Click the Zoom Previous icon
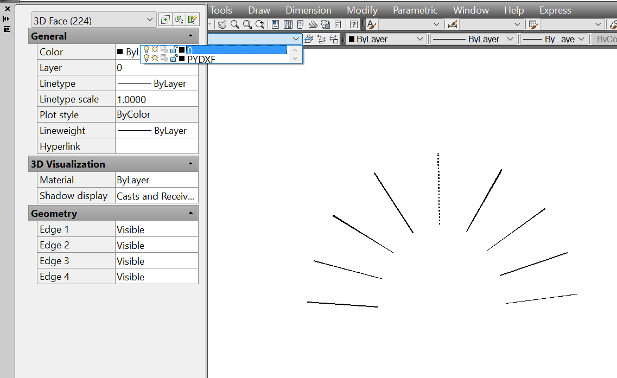 coord(259,24)
